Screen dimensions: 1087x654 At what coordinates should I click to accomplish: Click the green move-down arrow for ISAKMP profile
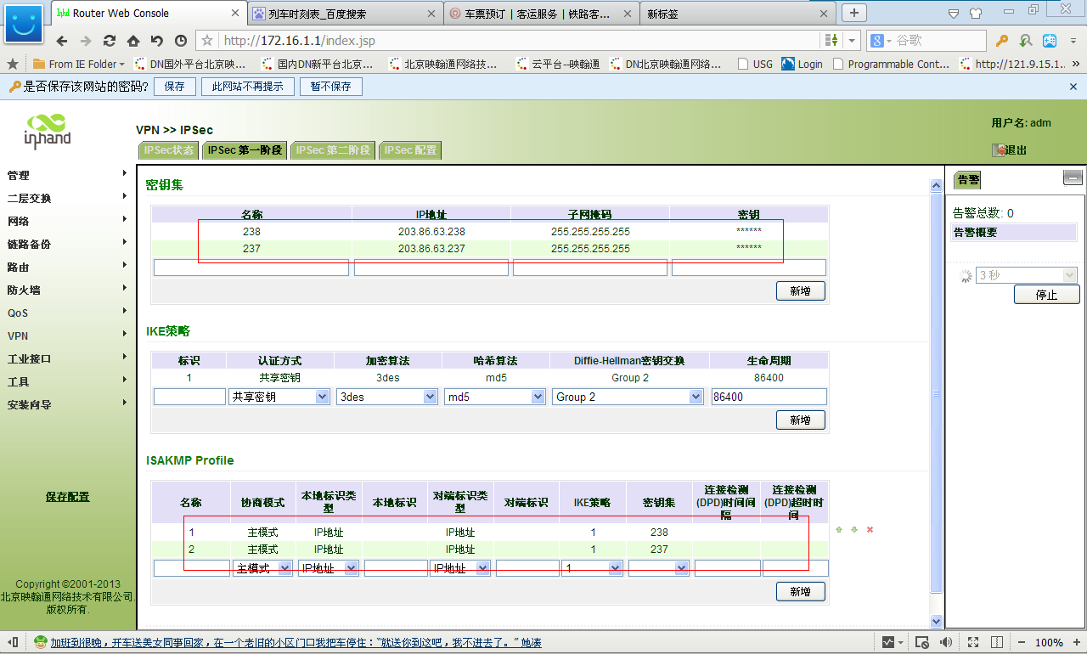pos(854,530)
